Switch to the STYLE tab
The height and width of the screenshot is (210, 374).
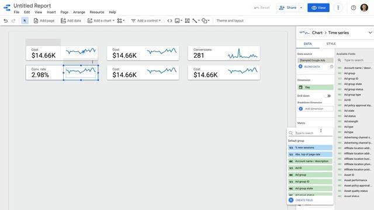[x=331, y=44]
